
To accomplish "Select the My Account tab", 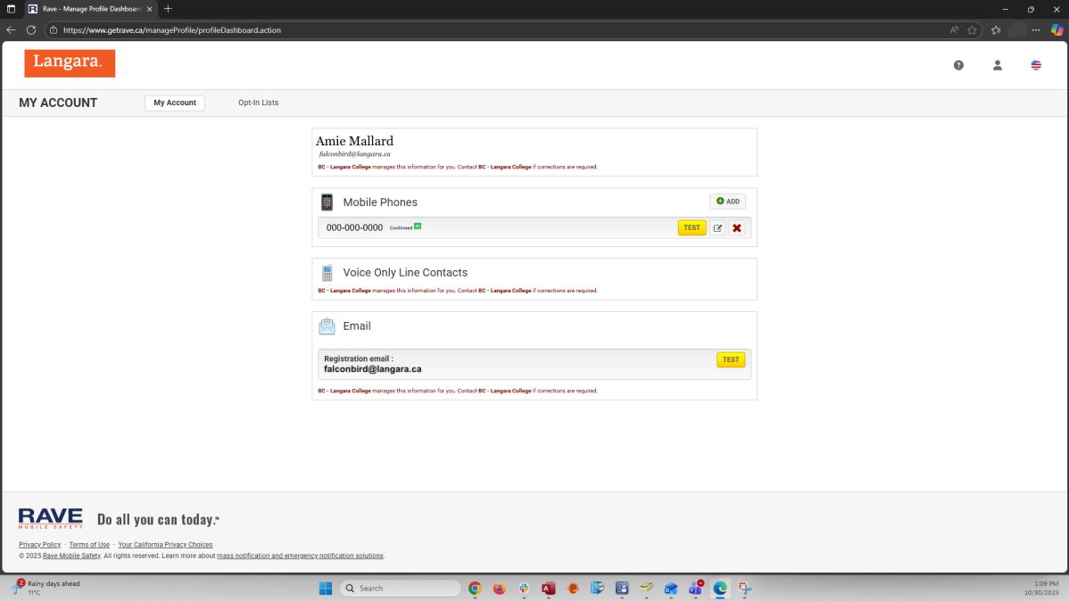I will tap(175, 103).
